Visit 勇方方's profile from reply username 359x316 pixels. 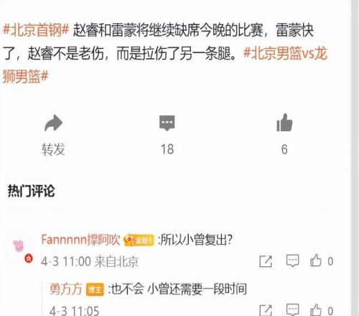click(66, 289)
